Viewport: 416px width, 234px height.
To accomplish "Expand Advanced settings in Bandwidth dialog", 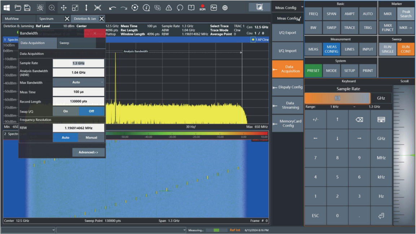I will coord(88,152).
